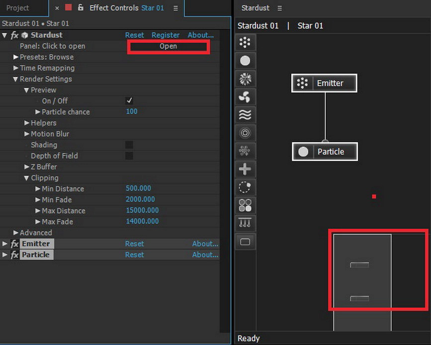Click Min Fade value 2000.000
Image resolution: width=431 pixels, height=345 pixels.
coord(140,199)
